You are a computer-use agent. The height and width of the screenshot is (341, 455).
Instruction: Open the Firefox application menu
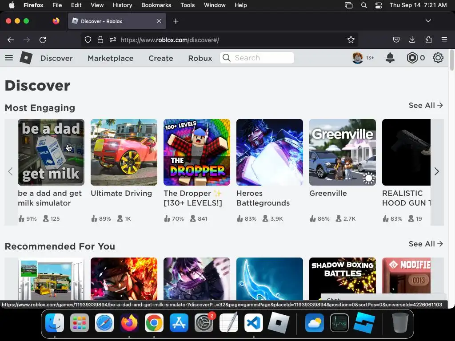tap(444, 40)
